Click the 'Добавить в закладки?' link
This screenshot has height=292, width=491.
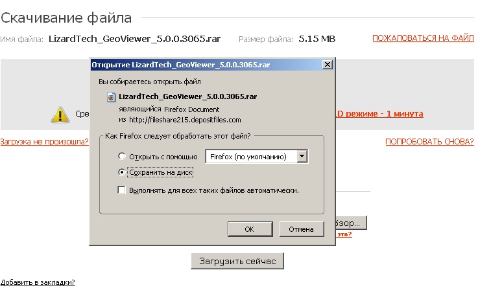click(38, 282)
